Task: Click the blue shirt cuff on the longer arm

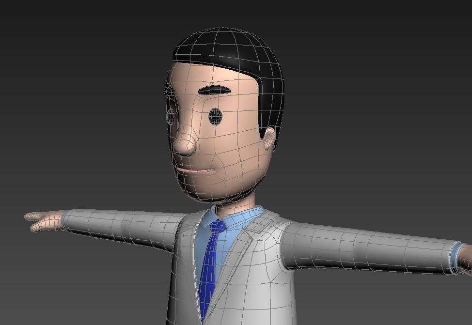Action: (x=457, y=258)
